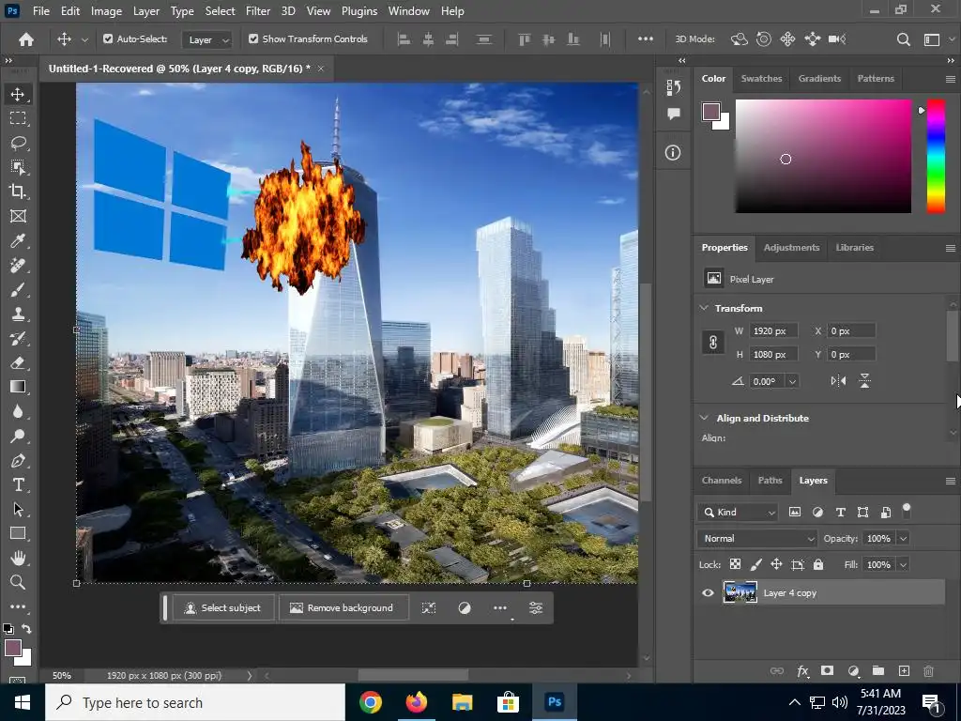Click the Remove background button
This screenshot has height=721, width=961.
[x=343, y=607]
